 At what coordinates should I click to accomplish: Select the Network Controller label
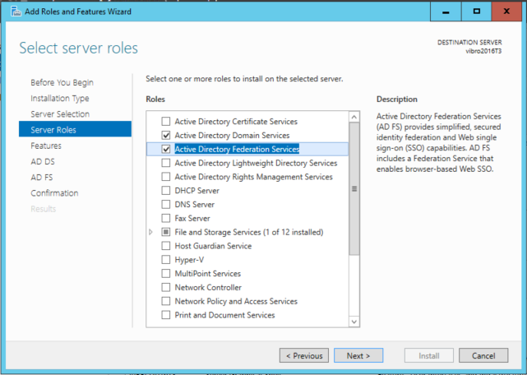point(208,287)
